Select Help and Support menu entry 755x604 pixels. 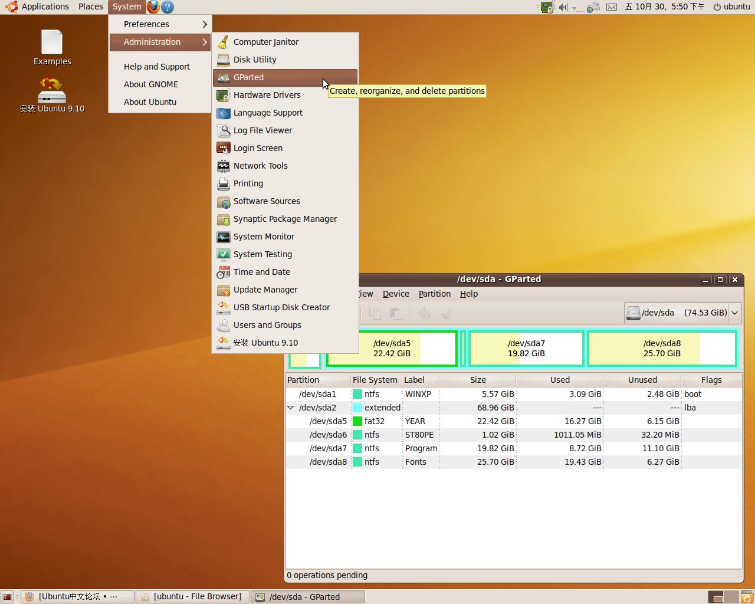pos(160,67)
